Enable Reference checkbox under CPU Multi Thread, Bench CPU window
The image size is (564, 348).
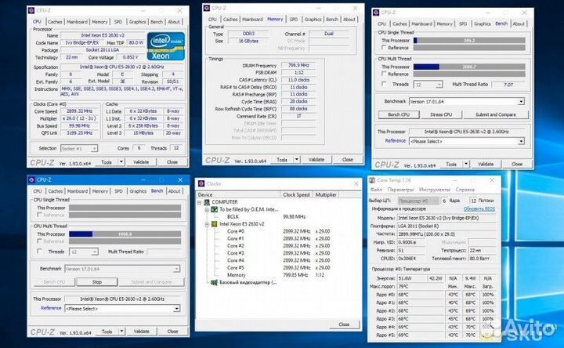pos(384,74)
